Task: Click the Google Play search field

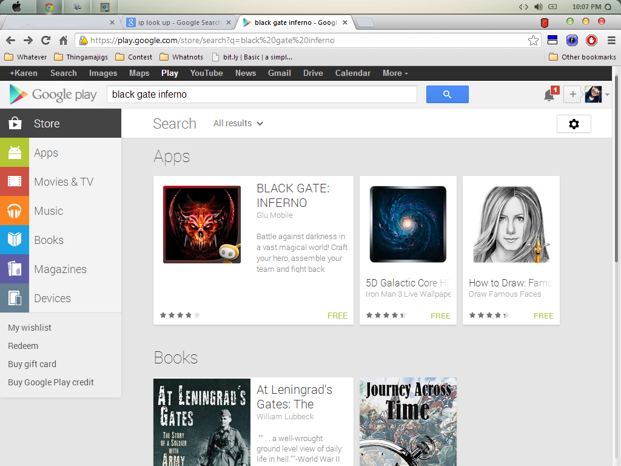Action: click(x=262, y=94)
